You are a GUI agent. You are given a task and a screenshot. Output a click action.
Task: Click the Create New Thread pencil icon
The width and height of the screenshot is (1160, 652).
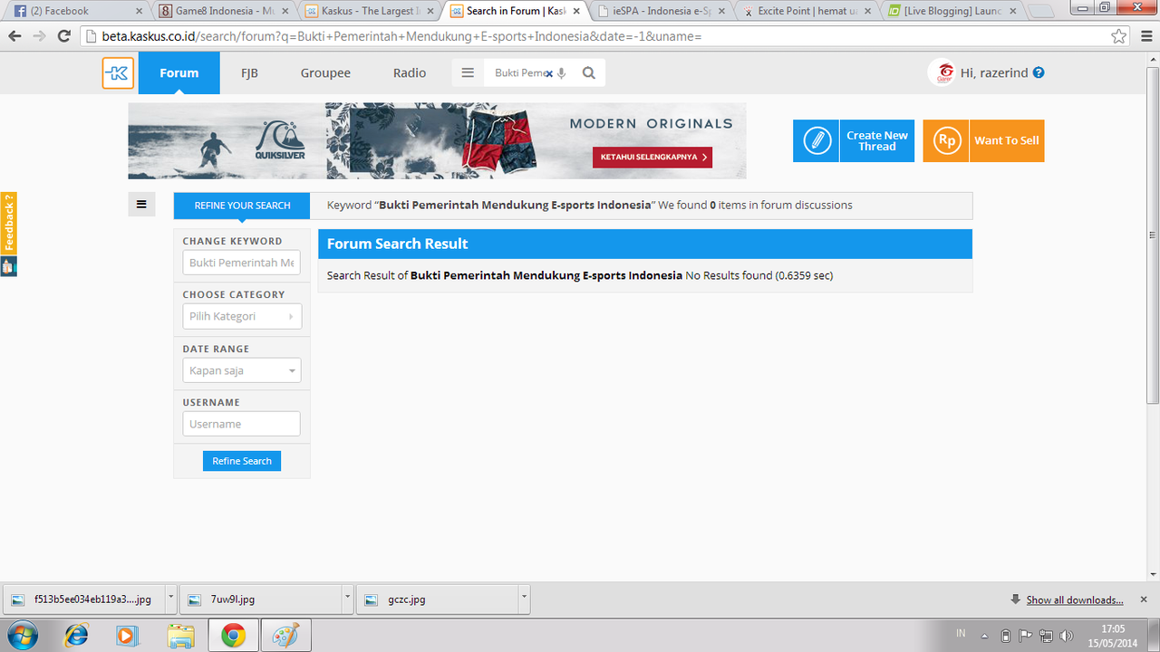tap(817, 141)
